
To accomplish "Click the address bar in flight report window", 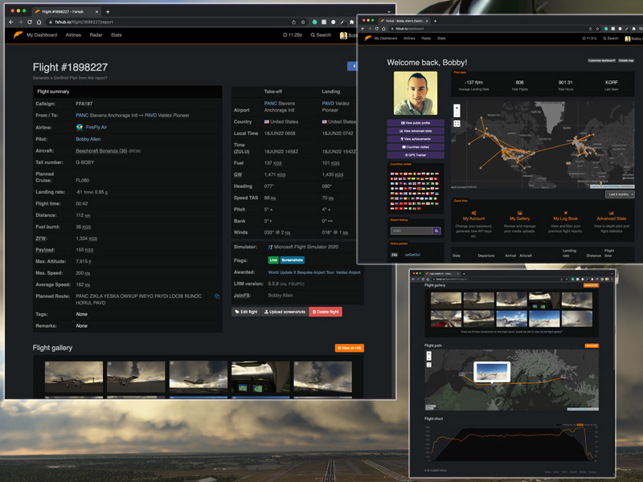I will (x=169, y=22).
